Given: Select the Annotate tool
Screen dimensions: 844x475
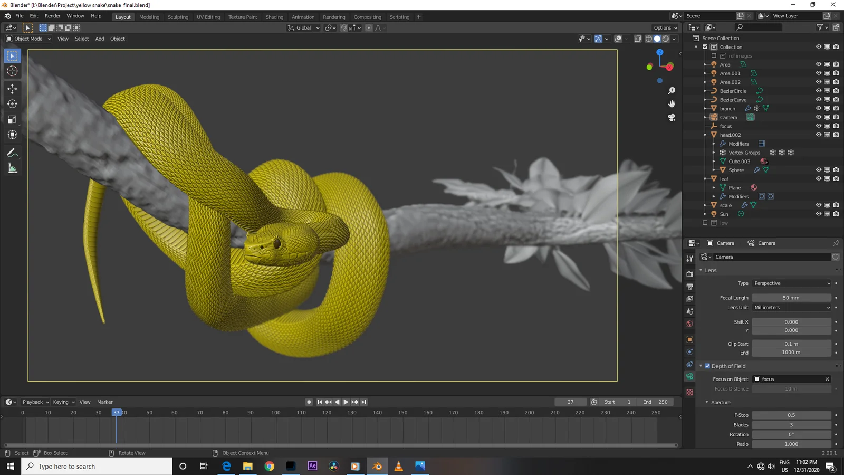Looking at the screenshot, I should pyautogui.click(x=12, y=153).
